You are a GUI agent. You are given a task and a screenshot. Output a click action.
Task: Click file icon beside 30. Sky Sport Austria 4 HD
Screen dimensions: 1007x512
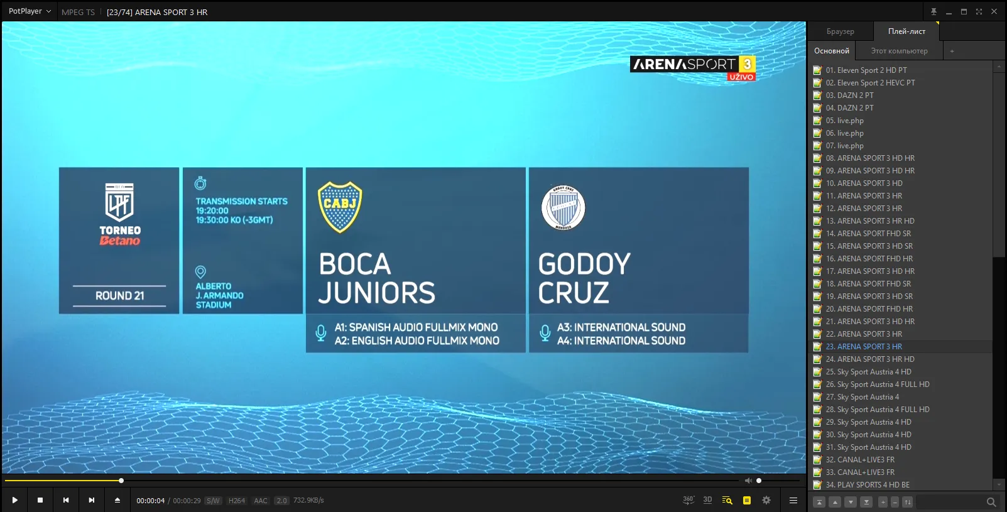coord(817,435)
